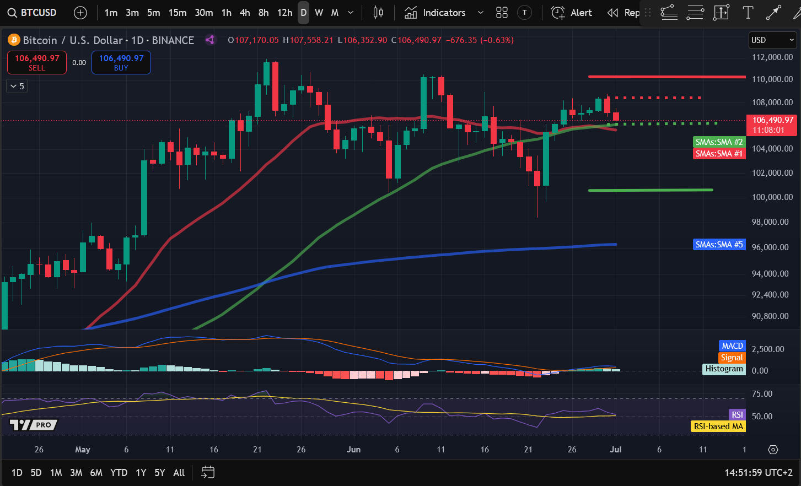Viewport: 801px width, 486px height.
Task: Open the timezone menu 14:51:59 UTC+2
Action: tap(759, 473)
